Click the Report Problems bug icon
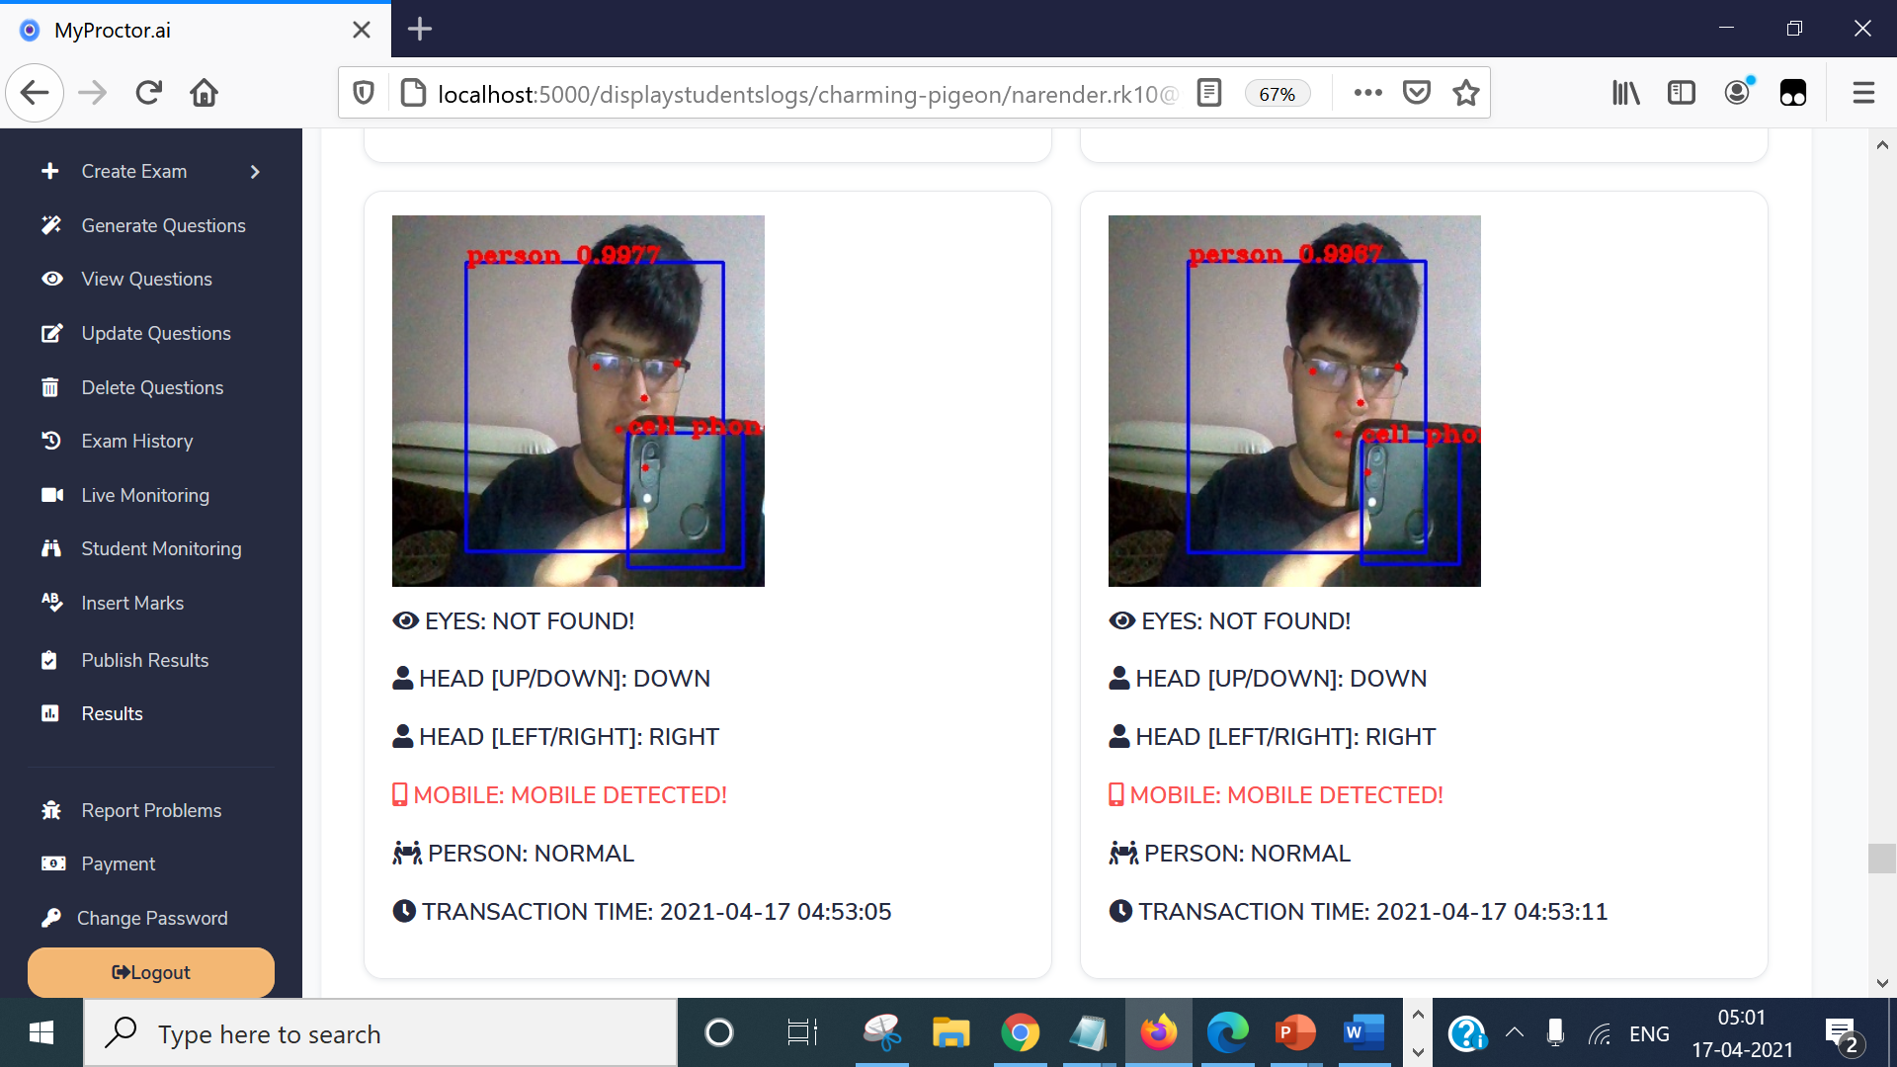 click(x=51, y=810)
